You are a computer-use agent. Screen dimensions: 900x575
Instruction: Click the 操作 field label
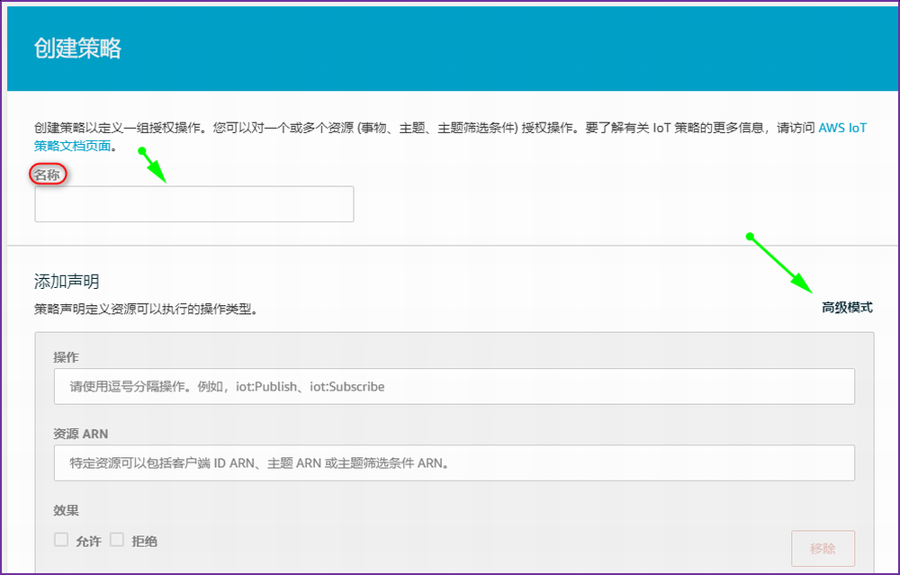tap(66, 357)
